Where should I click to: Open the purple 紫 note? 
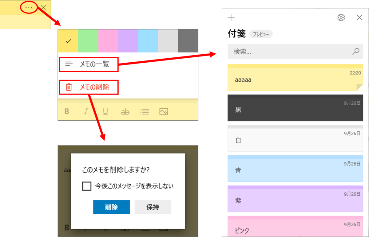click(x=295, y=199)
